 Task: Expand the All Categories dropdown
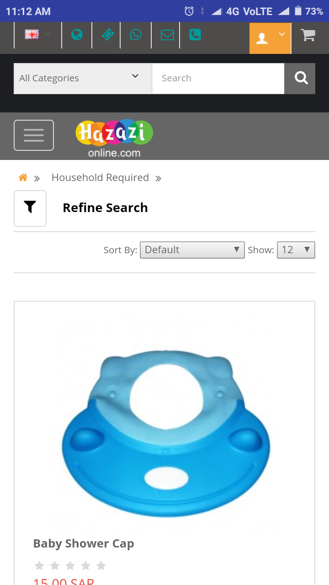83,78
